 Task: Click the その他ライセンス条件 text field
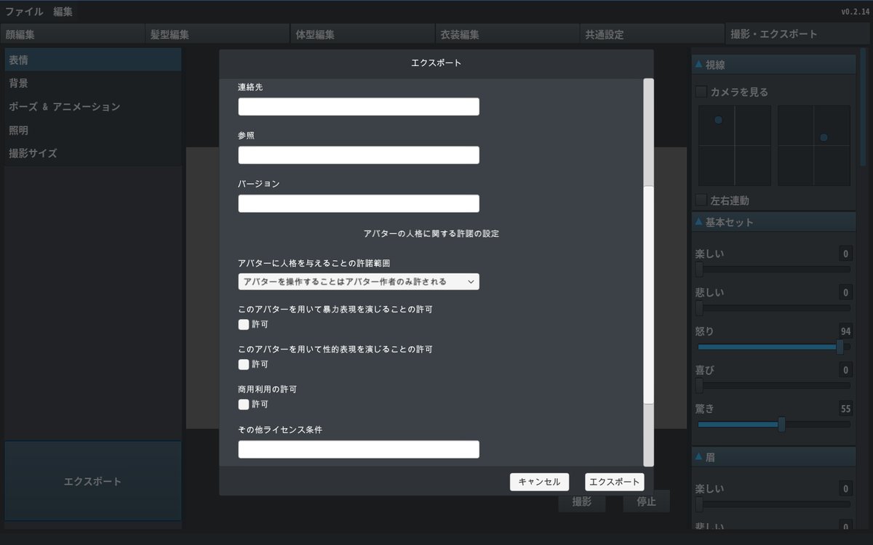click(x=359, y=449)
